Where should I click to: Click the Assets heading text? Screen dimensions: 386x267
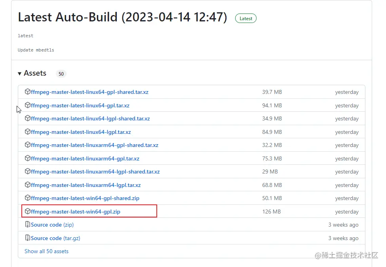pyautogui.click(x=35, y=73)
